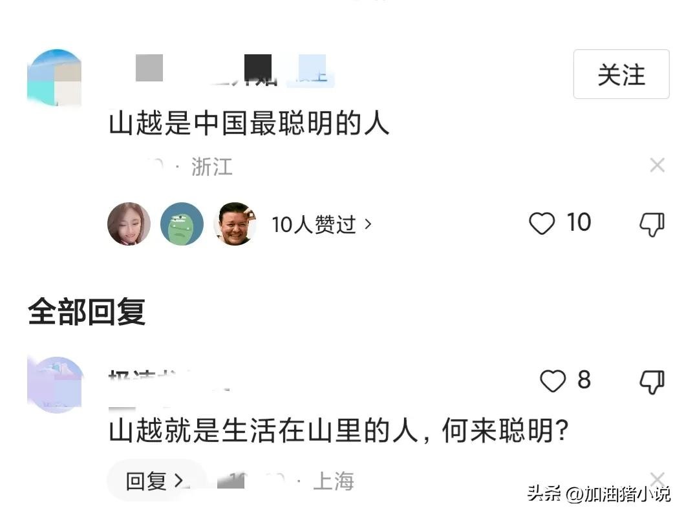686x517 pixels.
Task: Select the reply text about 山里的人
Action: coord(338,431)
